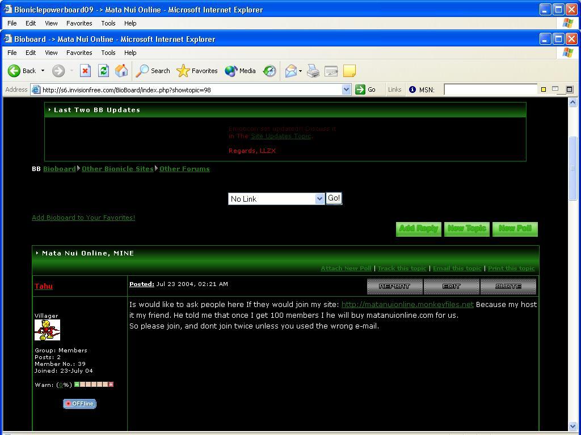Decrease warn level with green minus
The image size is (581, 435).
(77, 385)
